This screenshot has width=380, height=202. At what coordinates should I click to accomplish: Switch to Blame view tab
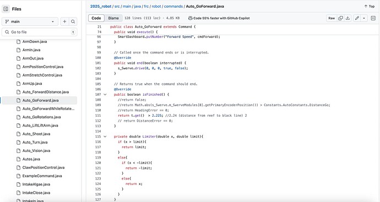click(x=113, y=18)
